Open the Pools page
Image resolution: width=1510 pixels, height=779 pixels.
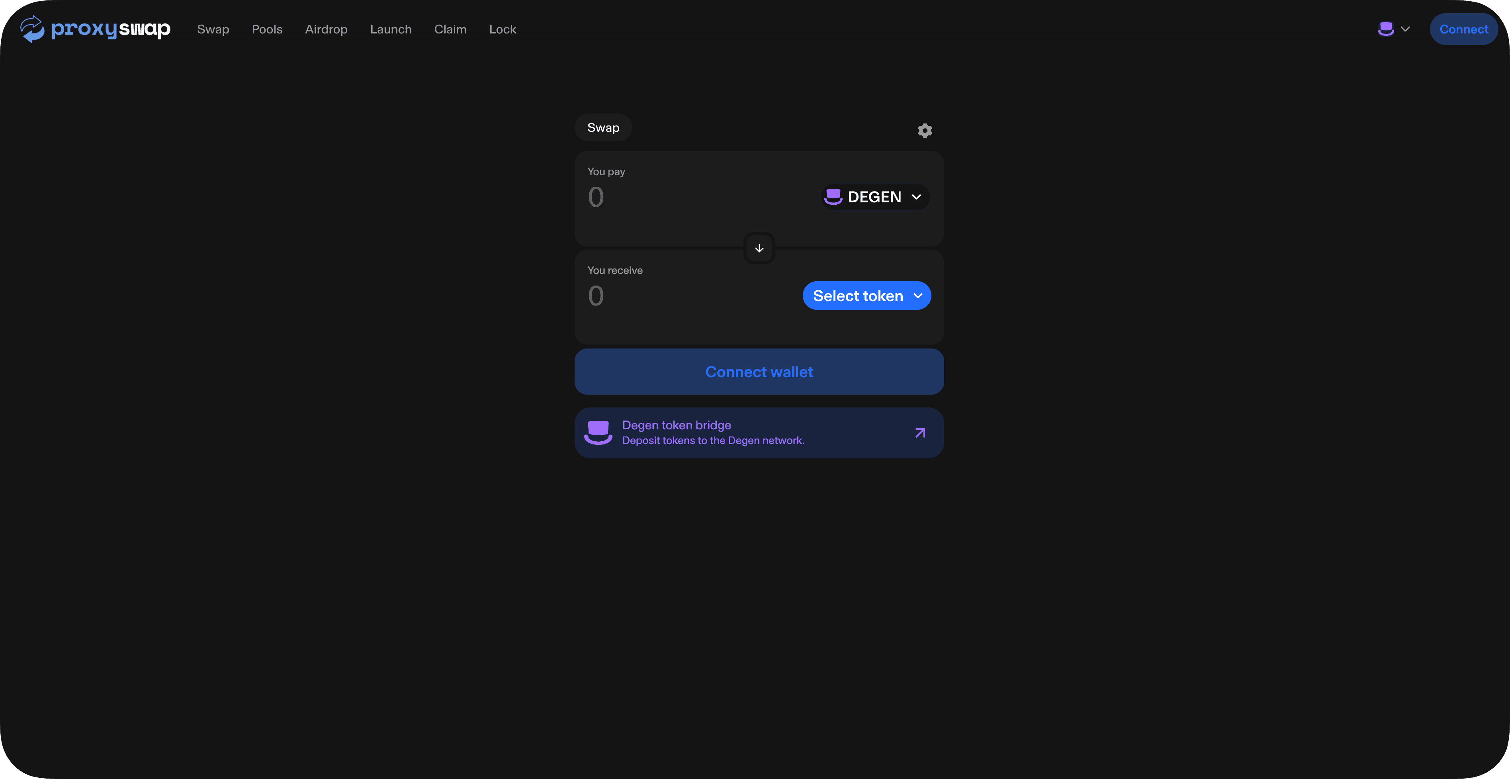point(267,29)
